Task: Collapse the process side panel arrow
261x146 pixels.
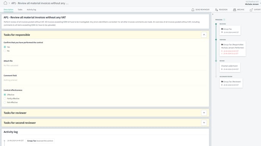Action: coord(213,14)
